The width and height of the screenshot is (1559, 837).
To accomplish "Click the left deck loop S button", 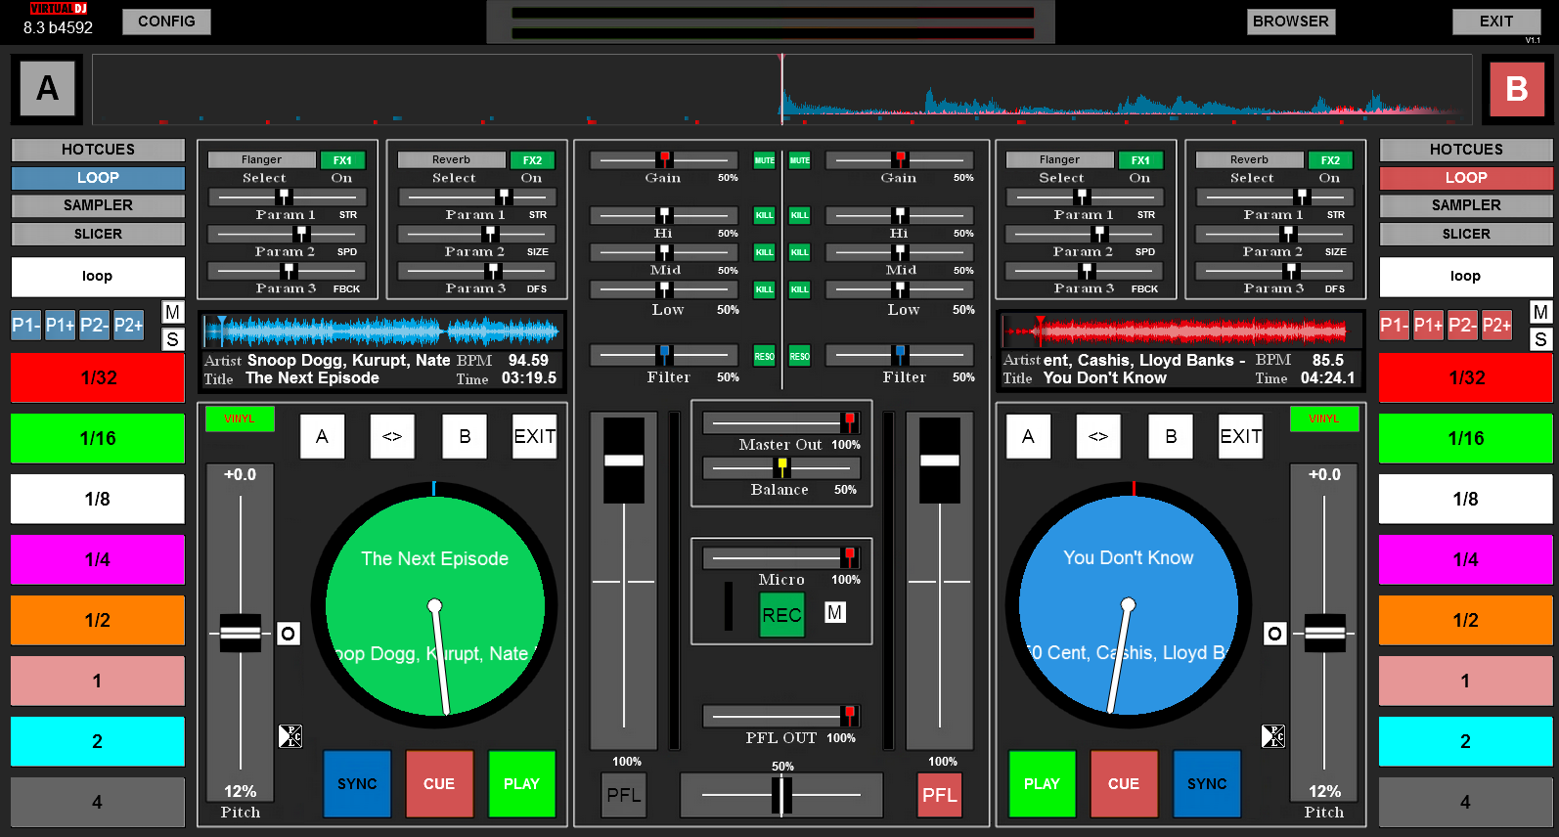I will [172, 339].
